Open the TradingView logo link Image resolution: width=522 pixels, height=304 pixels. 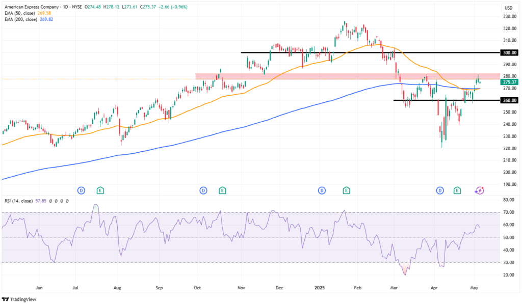pyautogui.click(x=19, y=299)
